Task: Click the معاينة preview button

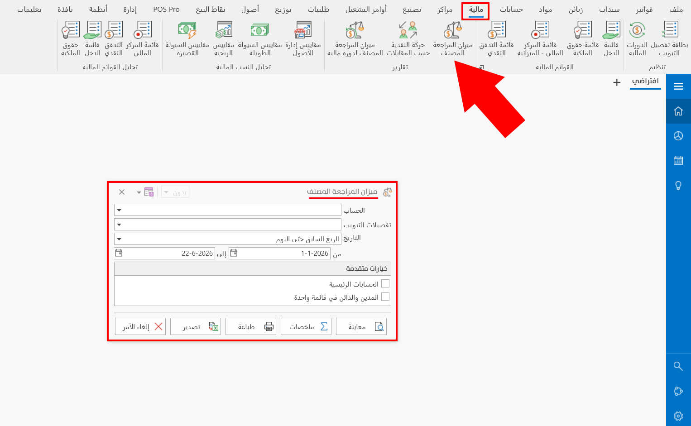Action: [361, 326]
